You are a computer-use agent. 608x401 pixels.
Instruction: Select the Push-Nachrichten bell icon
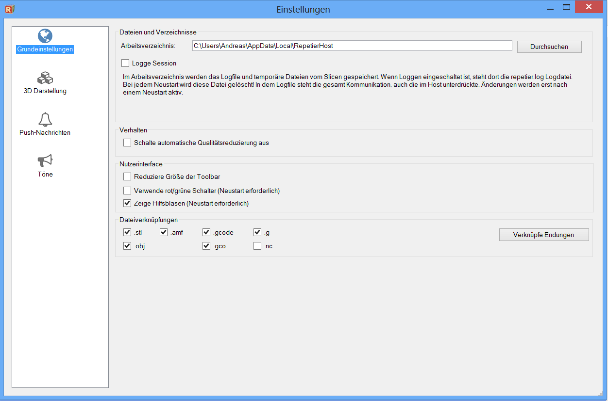point(45,119)
